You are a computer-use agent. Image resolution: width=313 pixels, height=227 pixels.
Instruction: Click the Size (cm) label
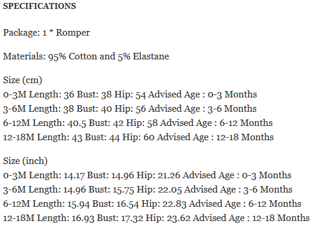(x=23, y=80)
